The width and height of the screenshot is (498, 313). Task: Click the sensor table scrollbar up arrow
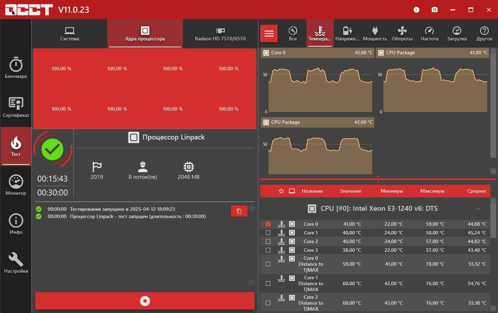tap(494, 201)
